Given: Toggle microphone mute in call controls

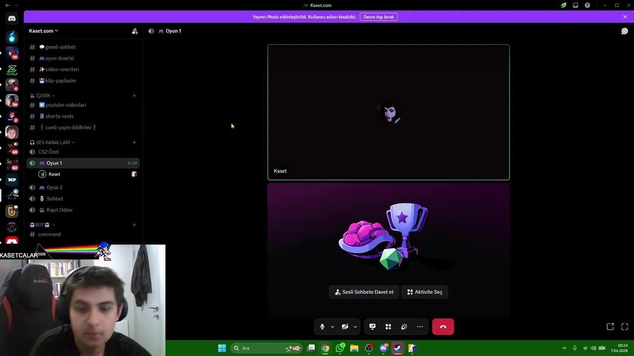Looking at the screenshot, I should pos(322,327).
